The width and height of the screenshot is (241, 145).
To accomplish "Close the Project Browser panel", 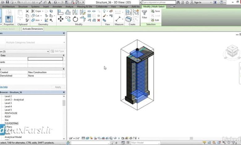I will pyautogui.click(x=64, y=92).
